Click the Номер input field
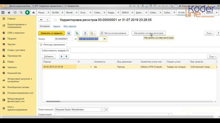This screenshot has height=123, width=220. click(64, 39)
